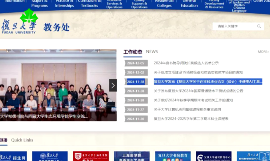Open the 招生网 quick link tile
Image resolution: width=270 pixels, height=161 pixels.
coord(13,156)
